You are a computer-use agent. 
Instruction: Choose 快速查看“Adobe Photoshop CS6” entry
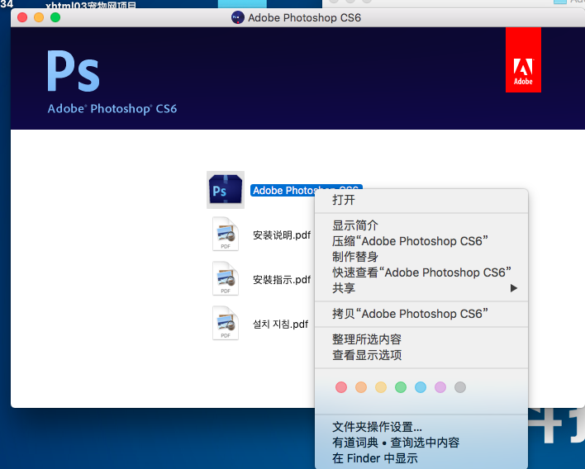coord(421,272)
